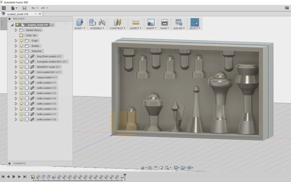Open Viewports layout icon

[189, 168]
